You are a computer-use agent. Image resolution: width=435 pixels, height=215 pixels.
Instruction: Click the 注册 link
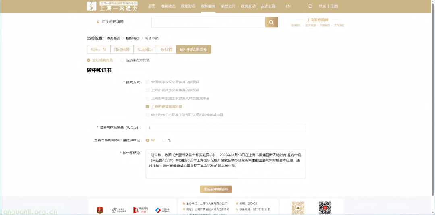click(334, 6)
